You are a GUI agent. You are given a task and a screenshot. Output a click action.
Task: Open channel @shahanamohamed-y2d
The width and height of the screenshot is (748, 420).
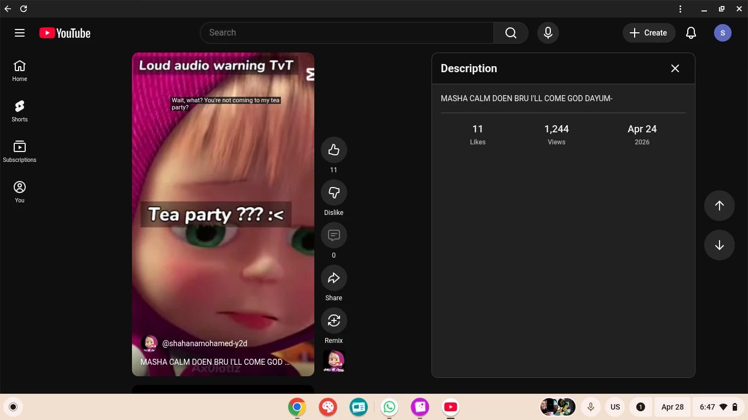205,343
